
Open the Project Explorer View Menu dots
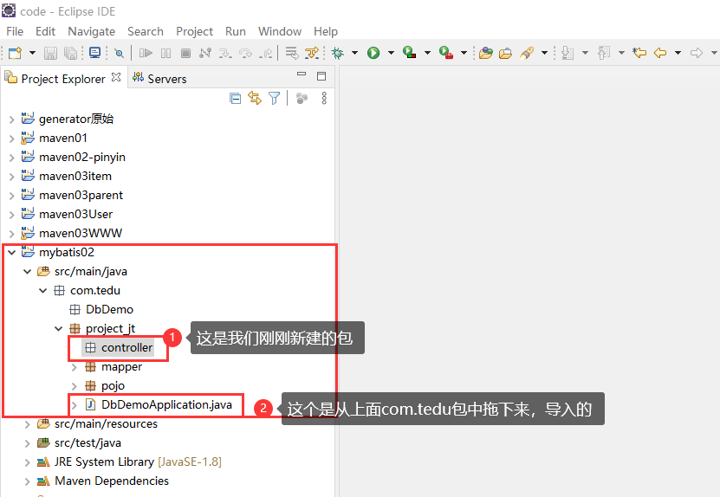324,98
